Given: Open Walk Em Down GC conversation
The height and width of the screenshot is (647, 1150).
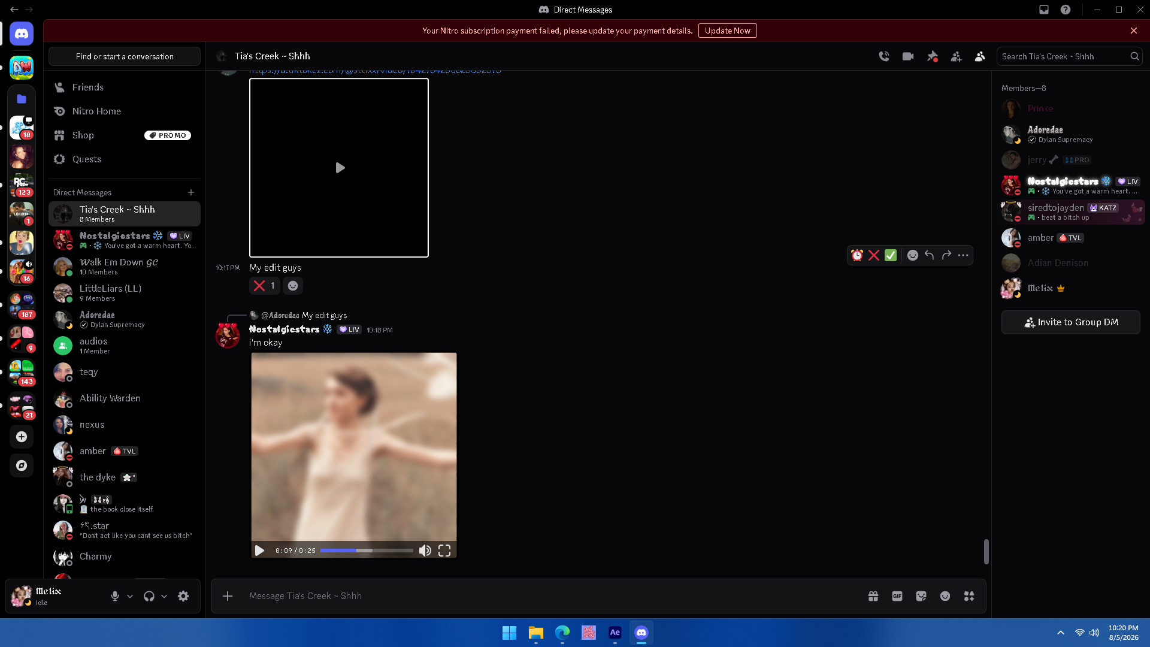Looking at the screenshot, I should click(125, 267).
